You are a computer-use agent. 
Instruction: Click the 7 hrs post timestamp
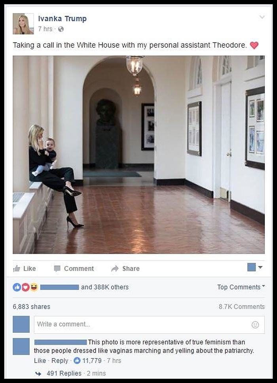tap(46, 29)
